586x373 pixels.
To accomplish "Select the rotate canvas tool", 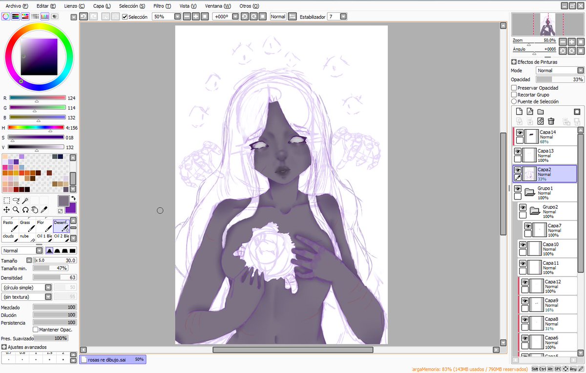I will tap(25, 210).
